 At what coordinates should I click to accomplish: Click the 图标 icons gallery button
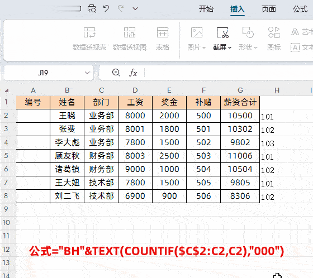274,39
